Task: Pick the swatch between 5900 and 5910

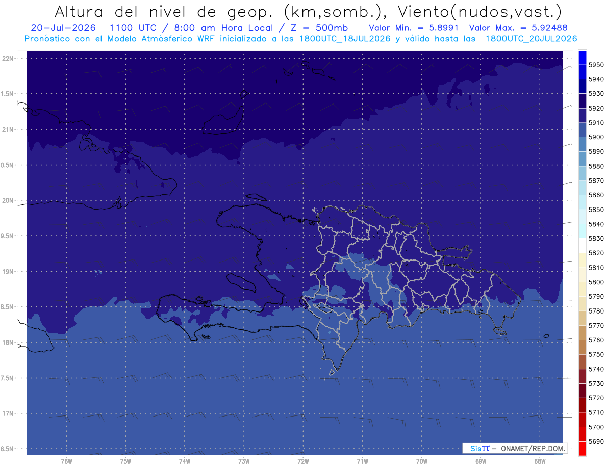Action: [x=582, y=130]
